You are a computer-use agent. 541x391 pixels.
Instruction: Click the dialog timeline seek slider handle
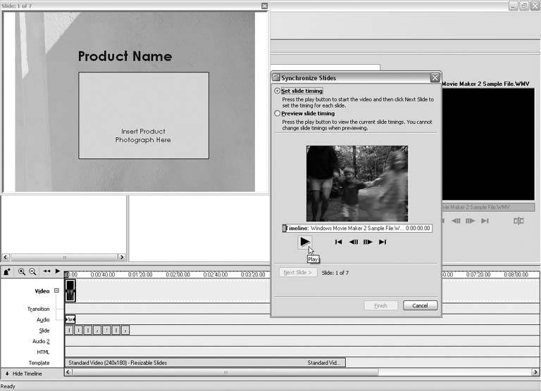pos(285,229)
